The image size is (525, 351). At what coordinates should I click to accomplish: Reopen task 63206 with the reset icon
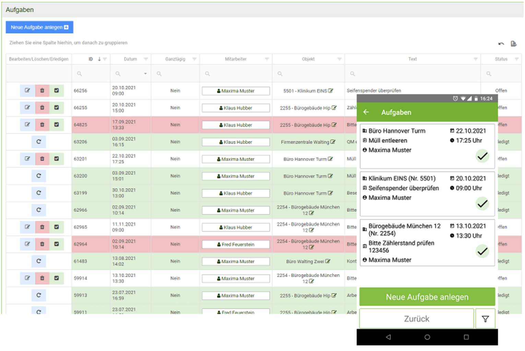(39, 142)
